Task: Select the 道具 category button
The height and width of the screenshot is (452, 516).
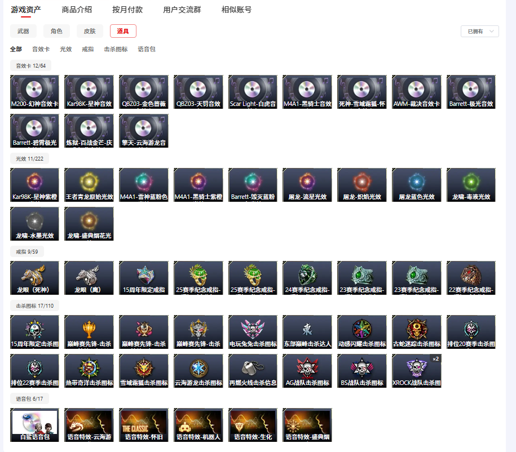Action: pyautogui.click(x=123, y=31)
